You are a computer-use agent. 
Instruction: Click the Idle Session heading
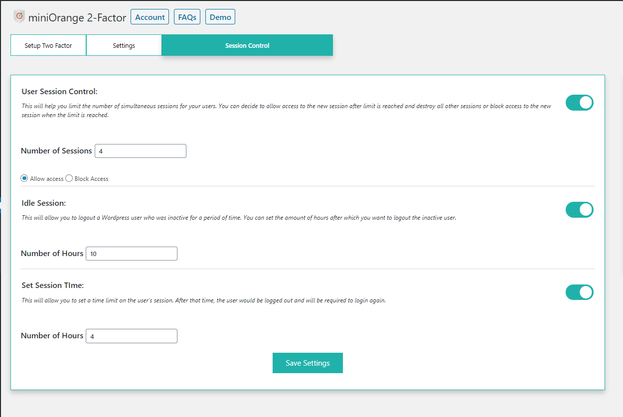44,203
